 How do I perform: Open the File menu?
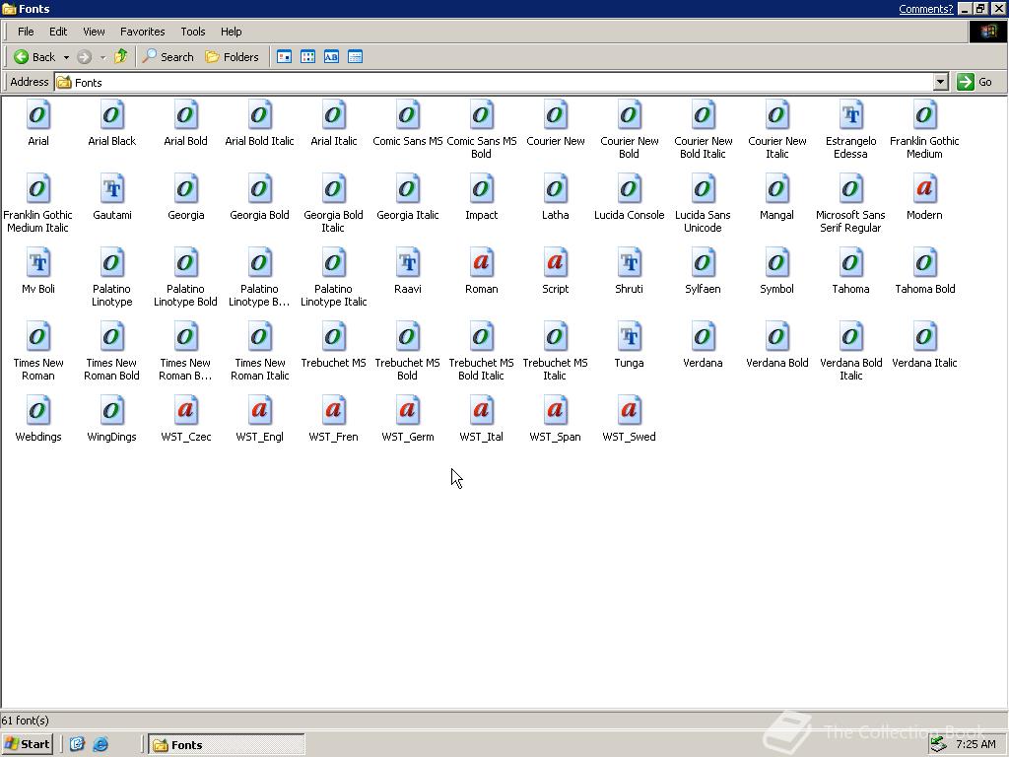coord(26,32)
